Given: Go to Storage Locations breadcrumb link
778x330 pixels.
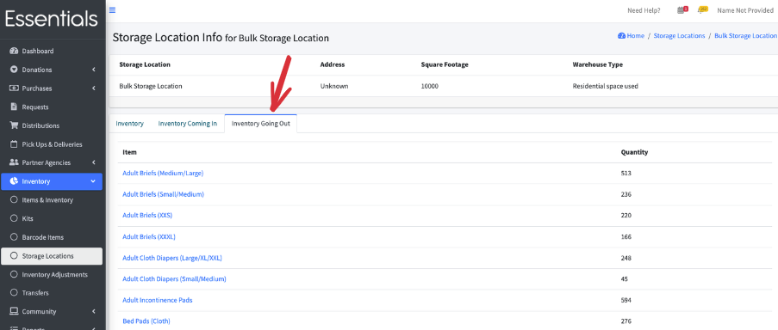Looking at the screenshot, I should pos(679,36).
